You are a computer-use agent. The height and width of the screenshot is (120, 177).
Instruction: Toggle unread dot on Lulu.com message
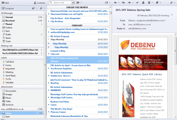(x=49, y=54)
